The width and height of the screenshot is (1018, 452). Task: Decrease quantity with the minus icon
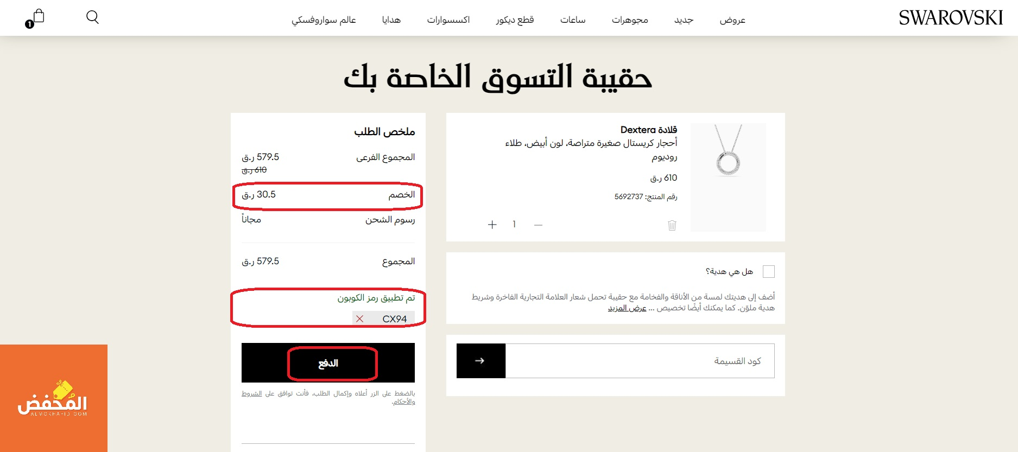point(538,225)
